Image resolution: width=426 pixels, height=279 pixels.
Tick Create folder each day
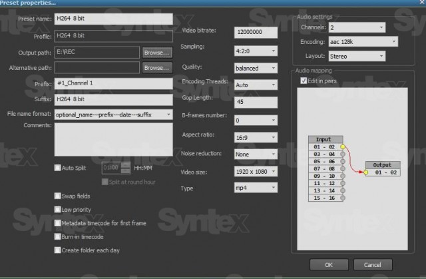[x=58, y=250]
